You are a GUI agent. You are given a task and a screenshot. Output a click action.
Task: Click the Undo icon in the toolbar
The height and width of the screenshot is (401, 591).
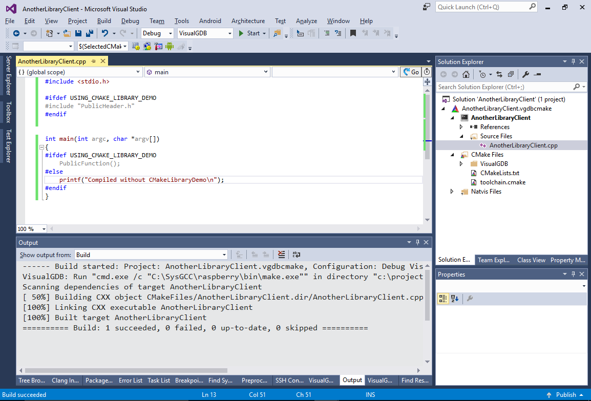point(105,33)
